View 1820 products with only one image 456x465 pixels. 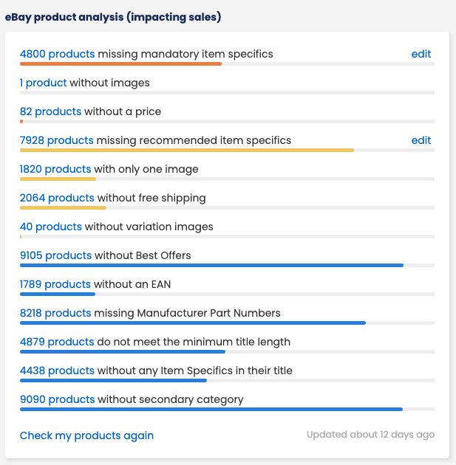[55, 169]
